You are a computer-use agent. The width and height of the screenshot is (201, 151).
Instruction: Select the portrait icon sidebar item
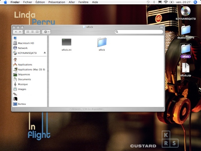pos(15,99)
